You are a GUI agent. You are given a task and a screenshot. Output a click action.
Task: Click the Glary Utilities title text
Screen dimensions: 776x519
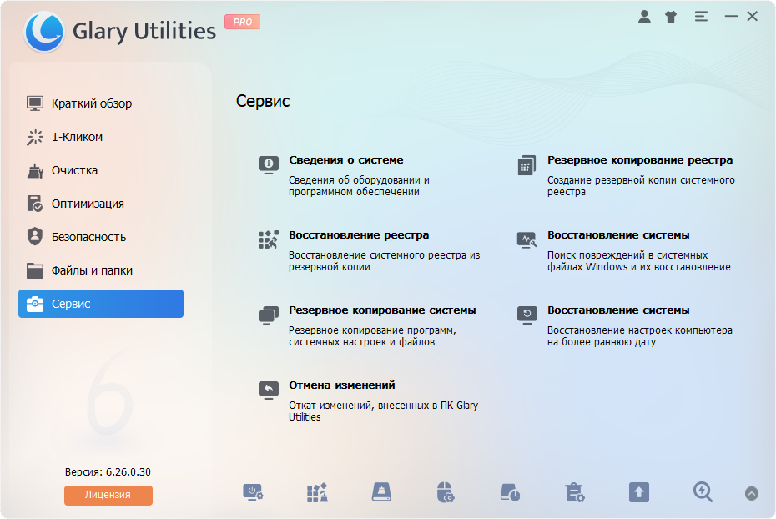pyautogui.click(x=144, y=31)
